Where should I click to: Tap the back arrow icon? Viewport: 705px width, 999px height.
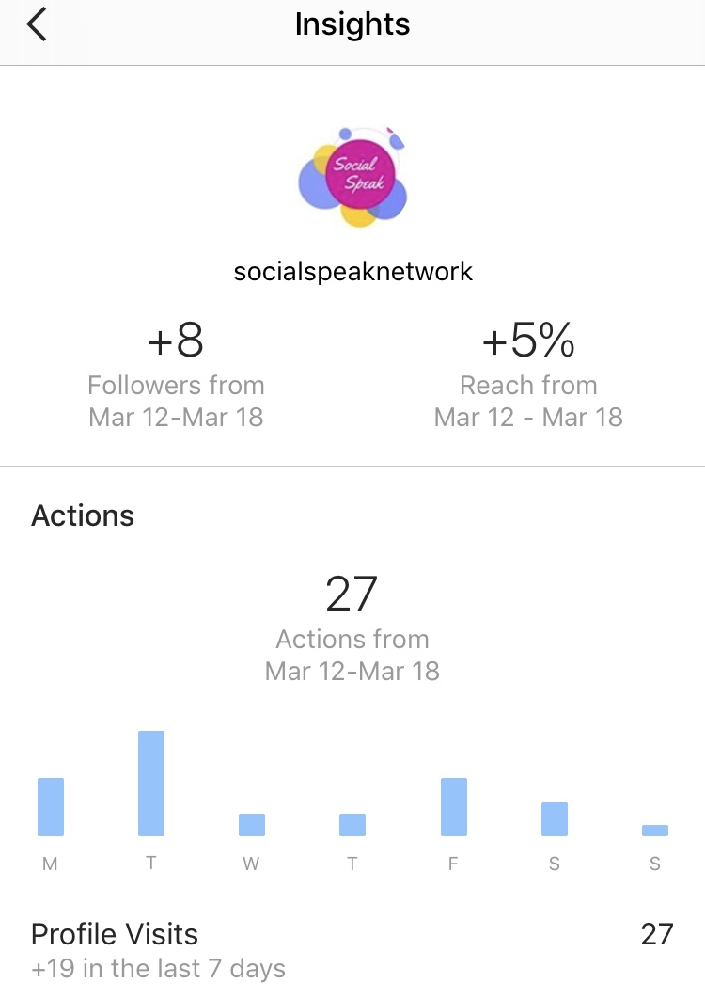click(x=37, y=25)
